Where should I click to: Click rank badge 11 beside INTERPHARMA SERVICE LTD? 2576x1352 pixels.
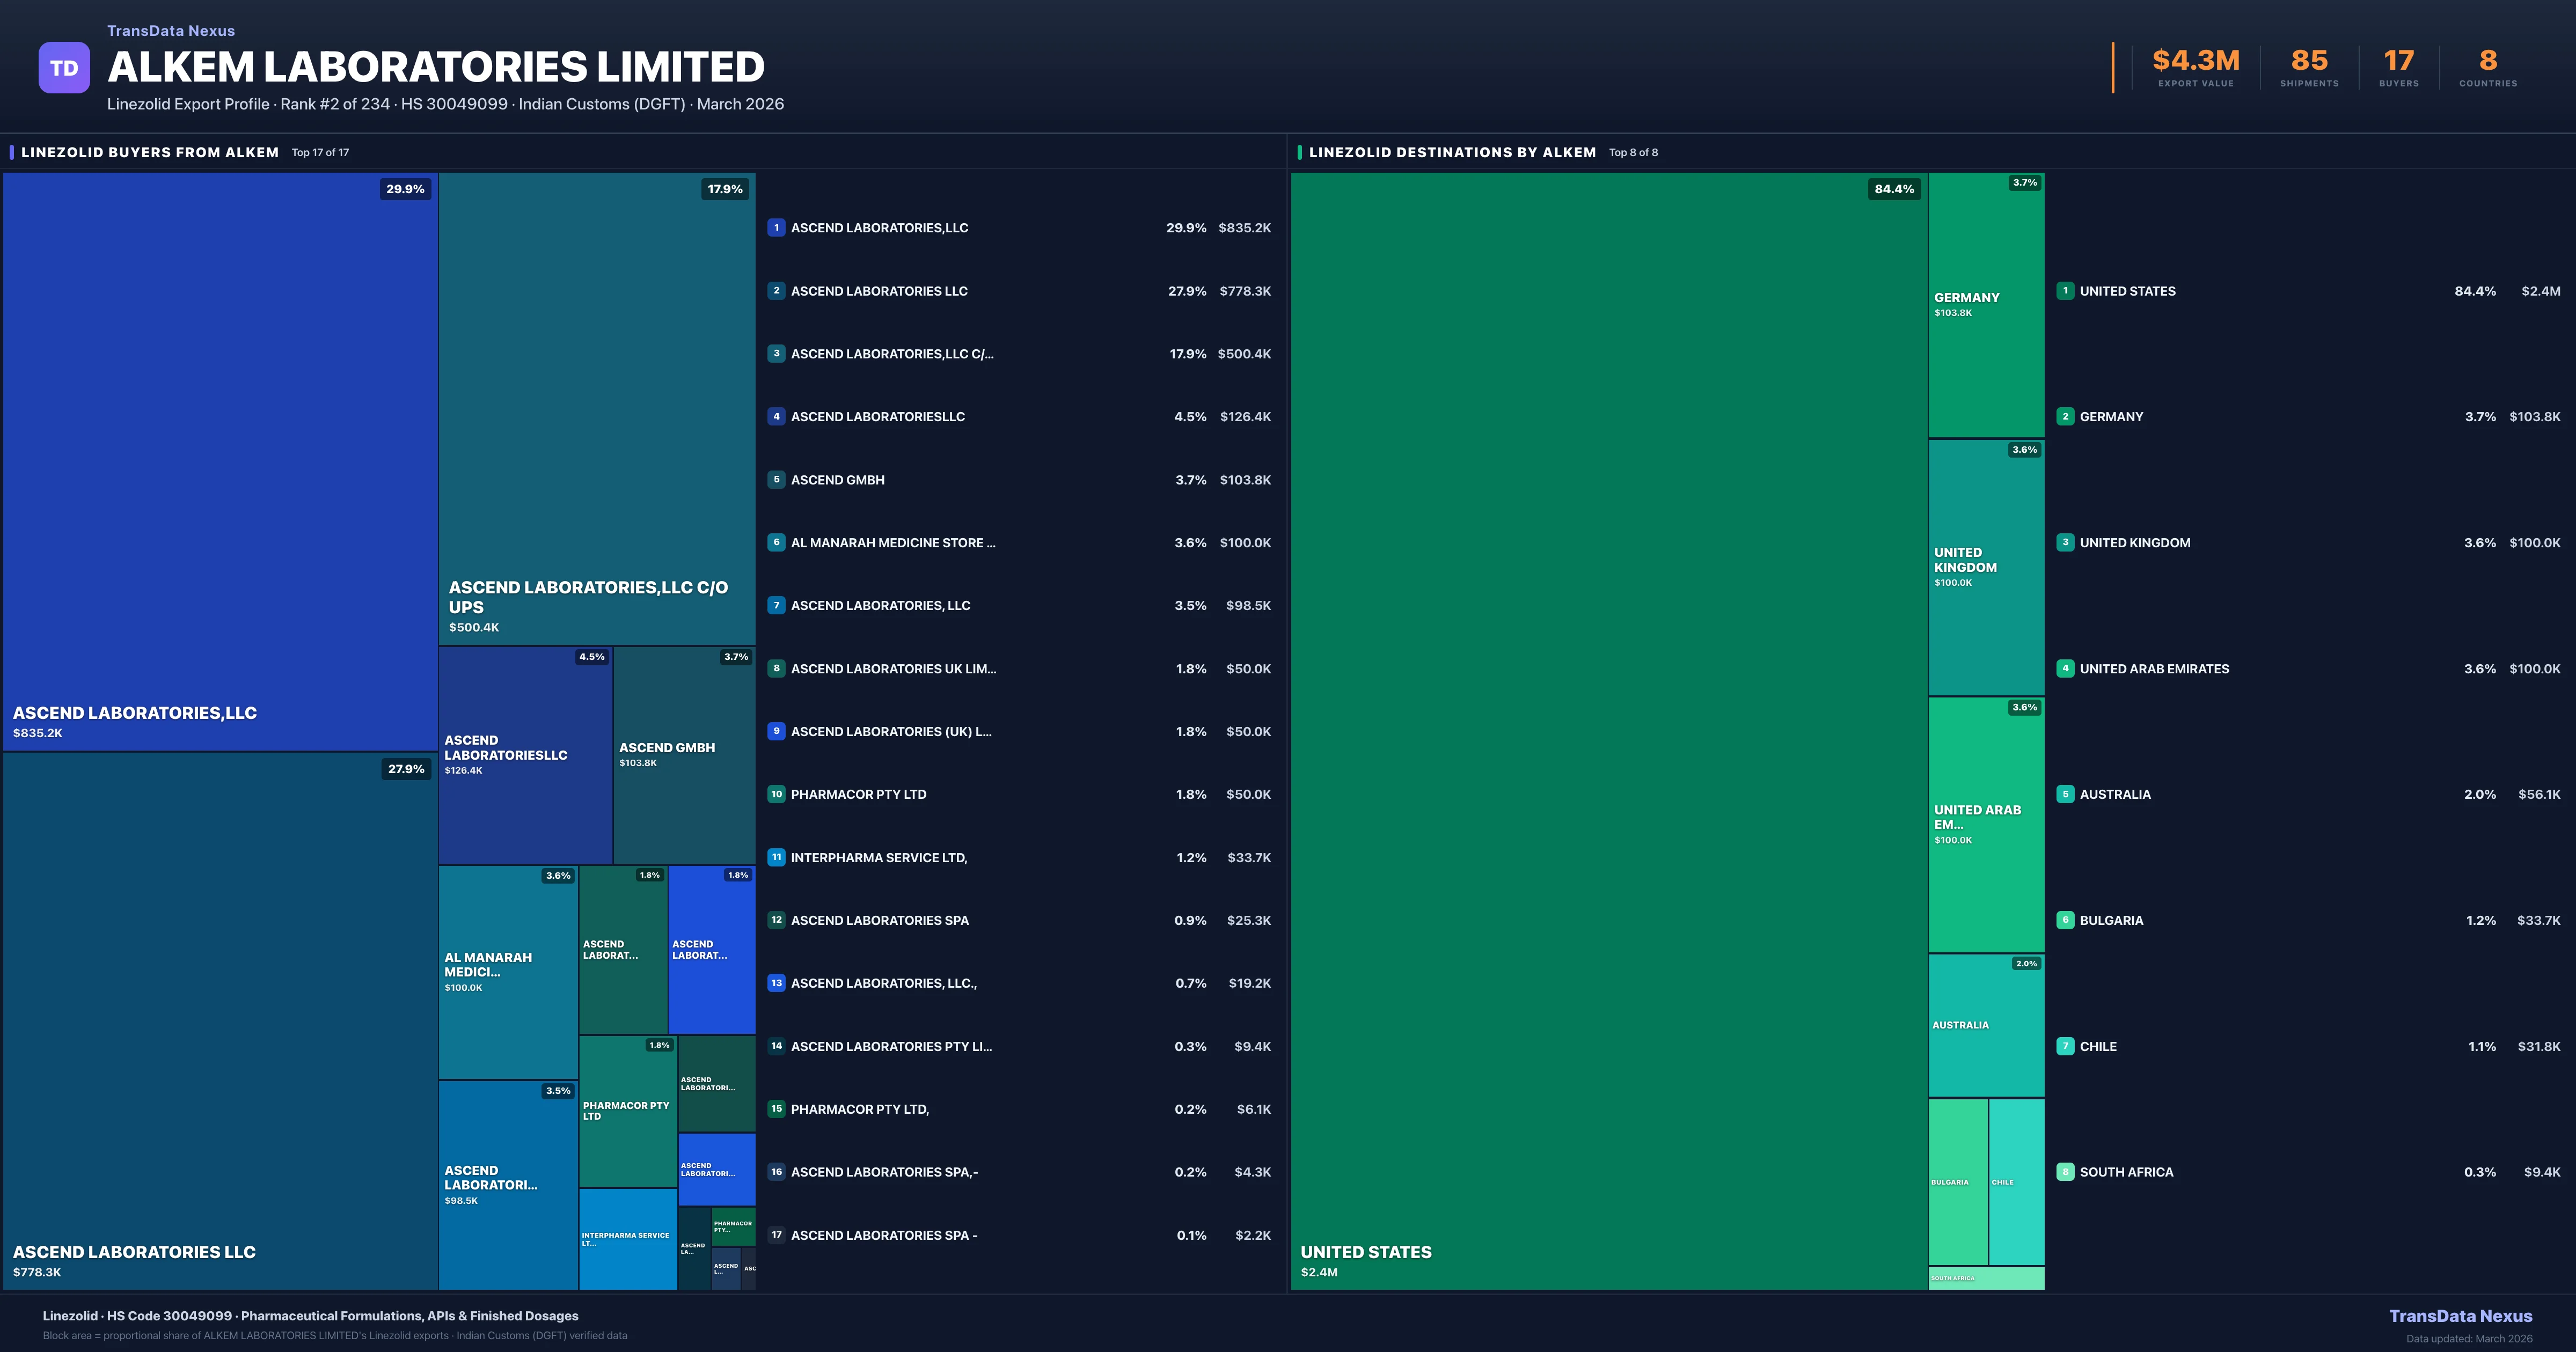776,857
